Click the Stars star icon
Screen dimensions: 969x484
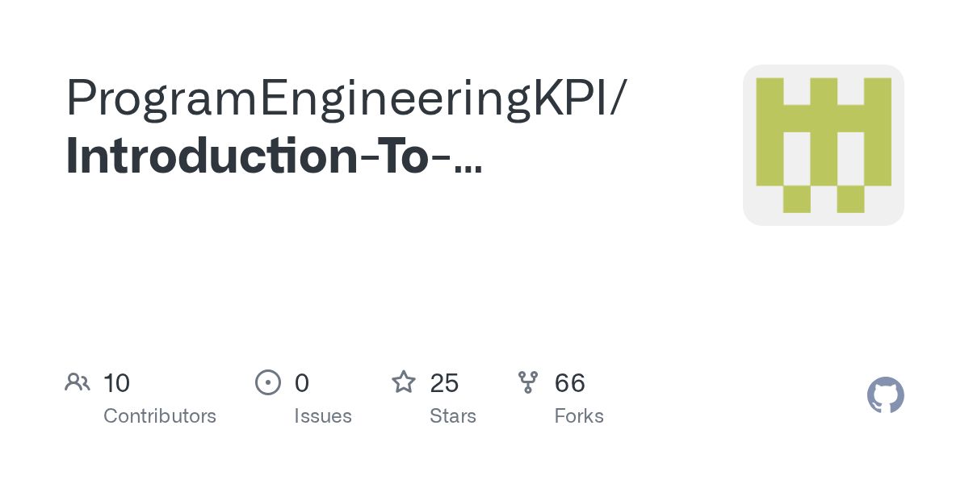(x=404, y=382)
